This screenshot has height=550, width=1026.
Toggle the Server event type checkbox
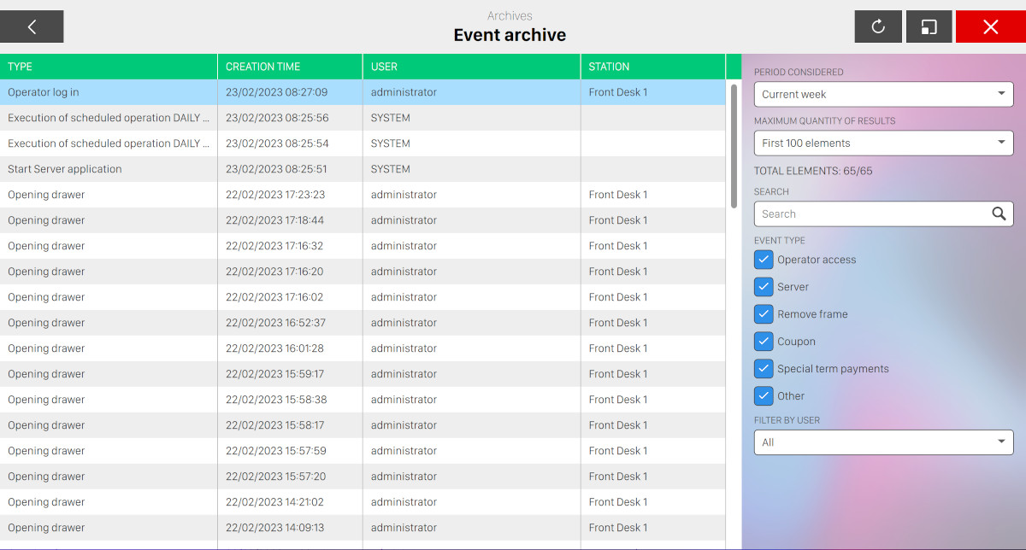(x=764, y=287)
